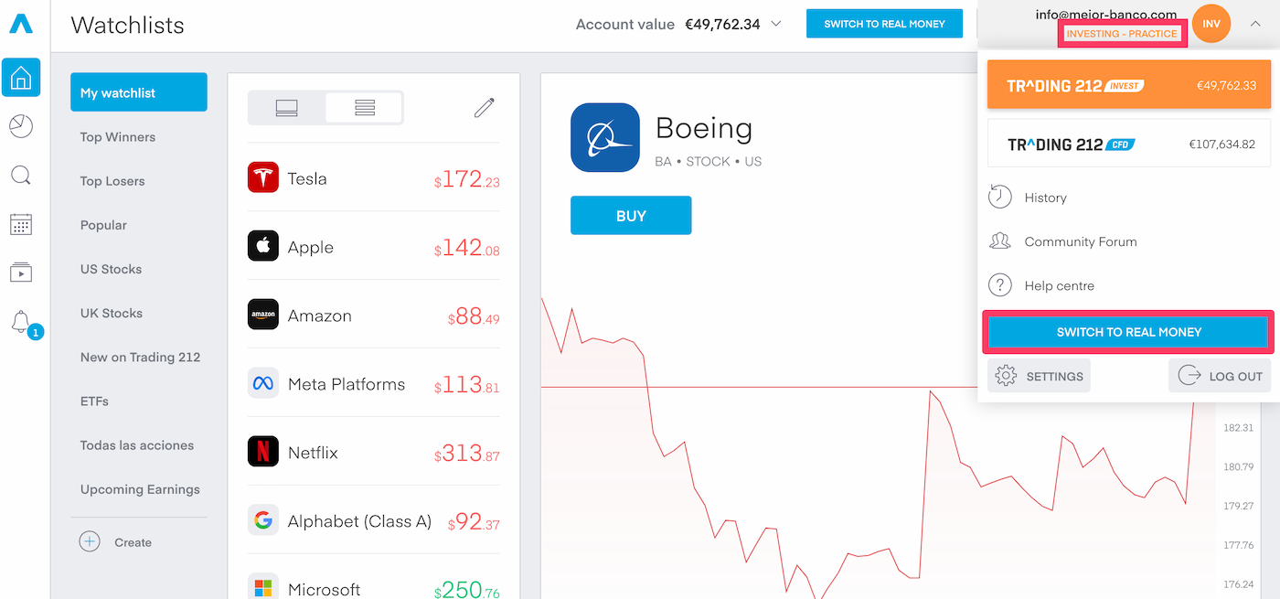Click the Amazon price $88.49
The image size is (1280, 599).
click(x=474, y=316)
